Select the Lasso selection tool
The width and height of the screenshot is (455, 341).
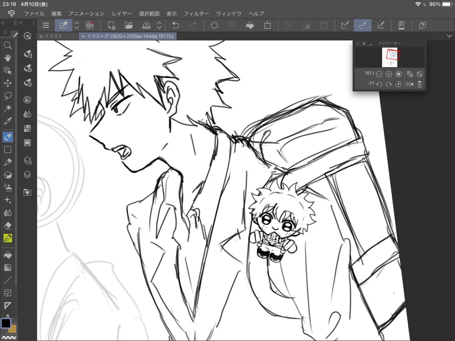(x=7, y=95)
